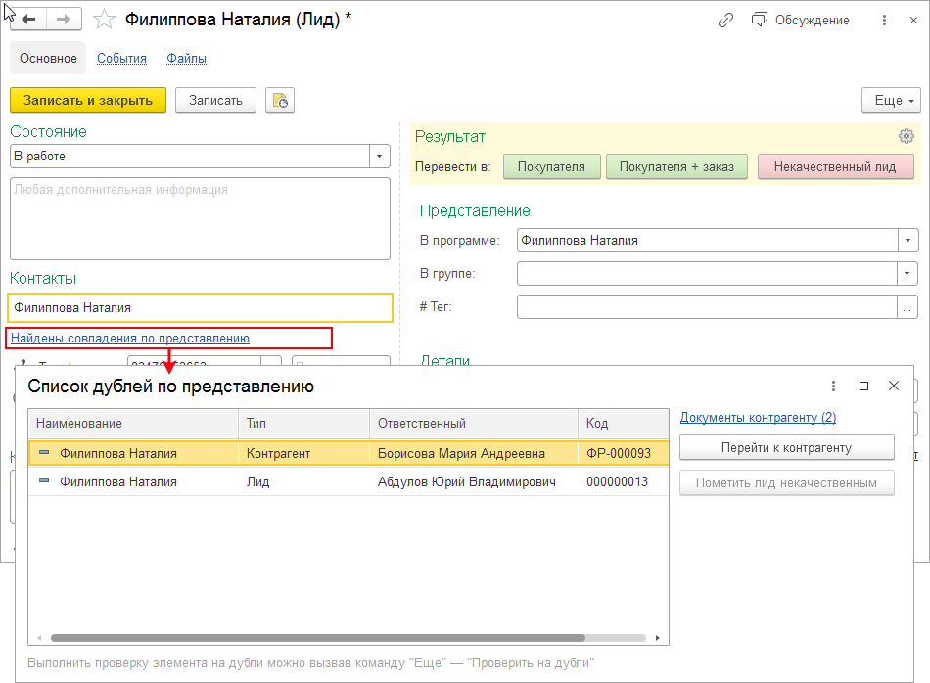Image resolution: width=930 pixels, height=683 pixels.
Task: Open the Найдены совпадения по представлению link
Action: (x=130, y=339)
